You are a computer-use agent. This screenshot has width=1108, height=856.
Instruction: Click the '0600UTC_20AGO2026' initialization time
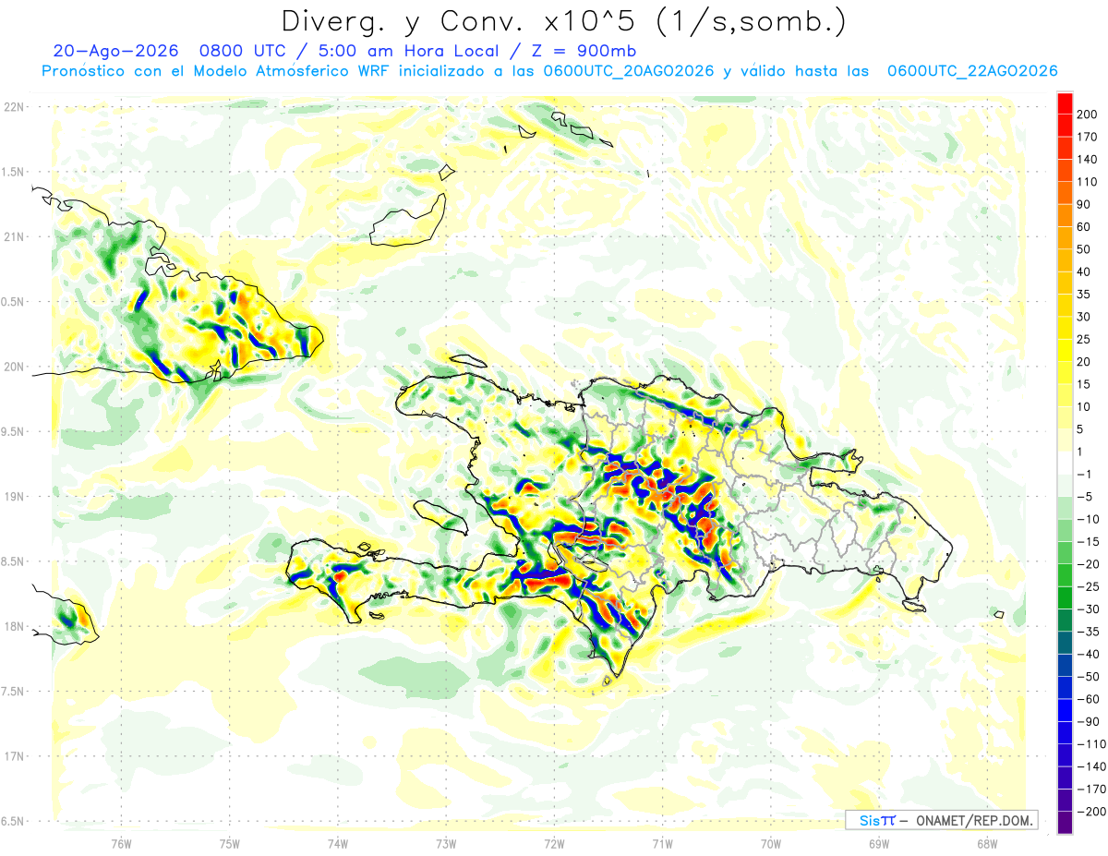click(x=629, y=71)
